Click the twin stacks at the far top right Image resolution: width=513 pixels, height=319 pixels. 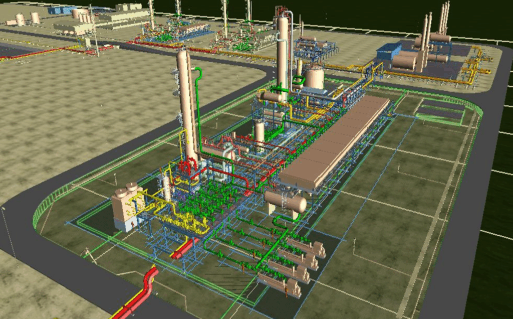coord(444,18)
